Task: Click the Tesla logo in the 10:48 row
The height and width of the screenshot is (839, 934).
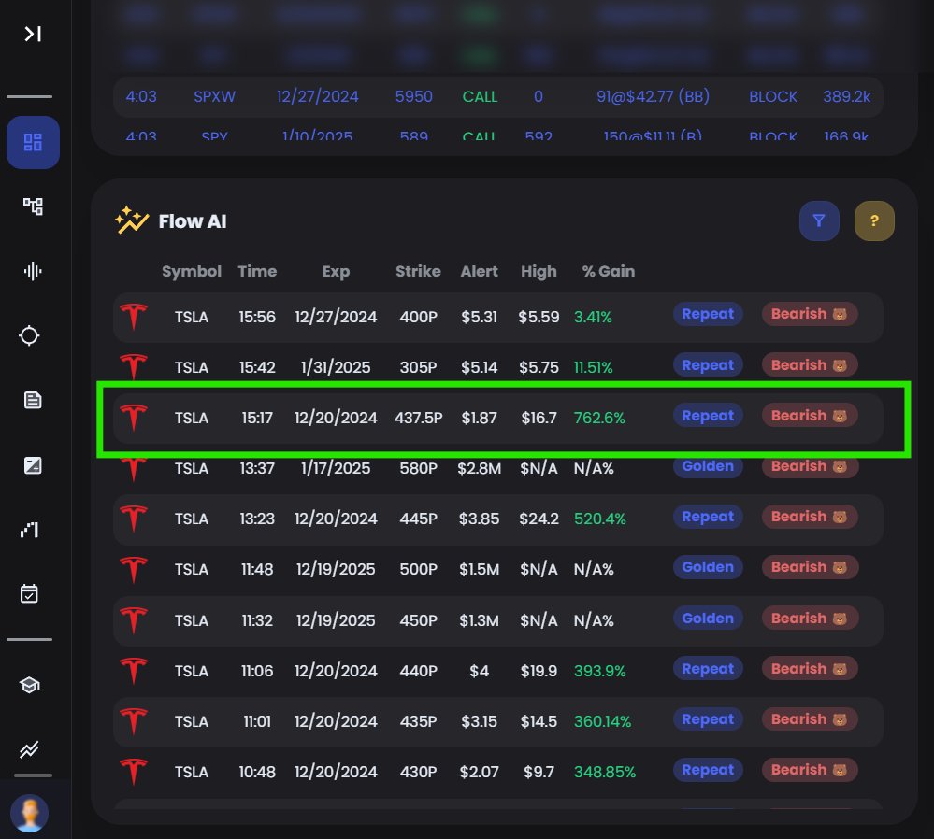Action: pyautogui.click(x=134, y=772)
